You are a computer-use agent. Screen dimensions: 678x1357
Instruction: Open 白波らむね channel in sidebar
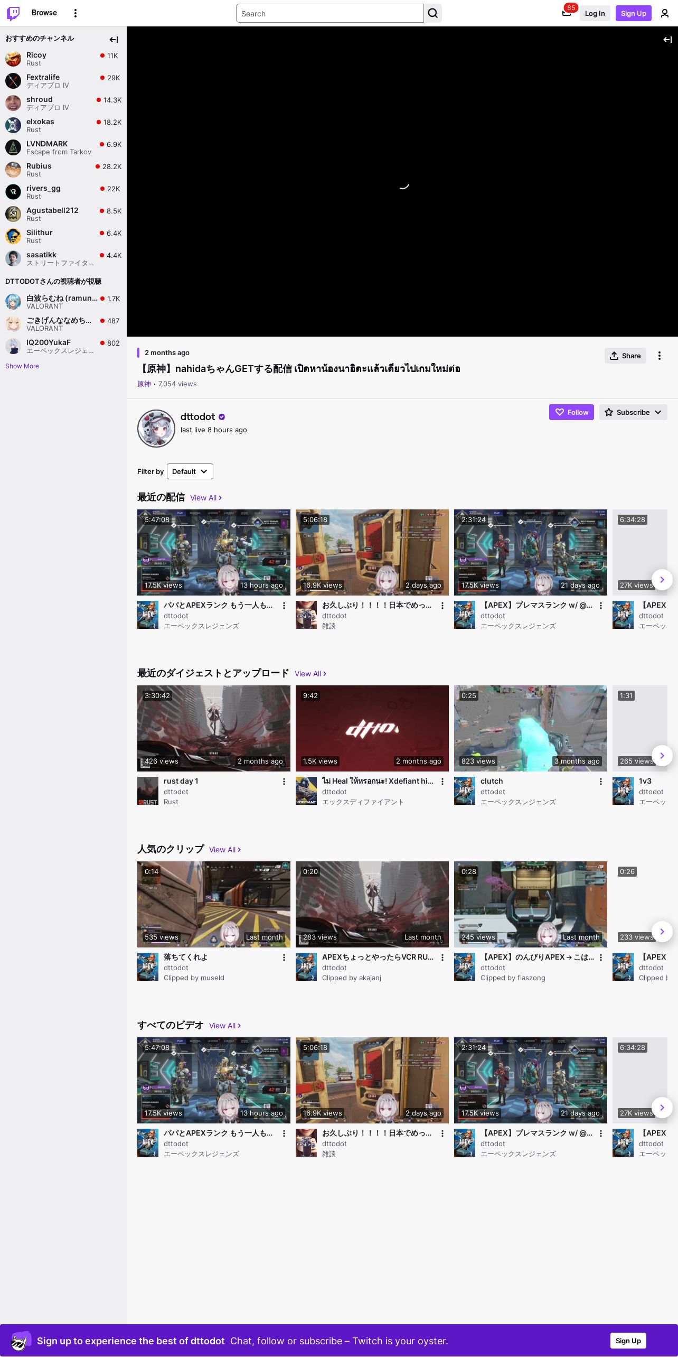pos(63,302)
